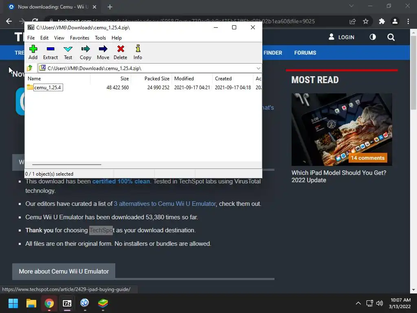Go up one folder level in 7-Zip

click(x=30, y=68)
